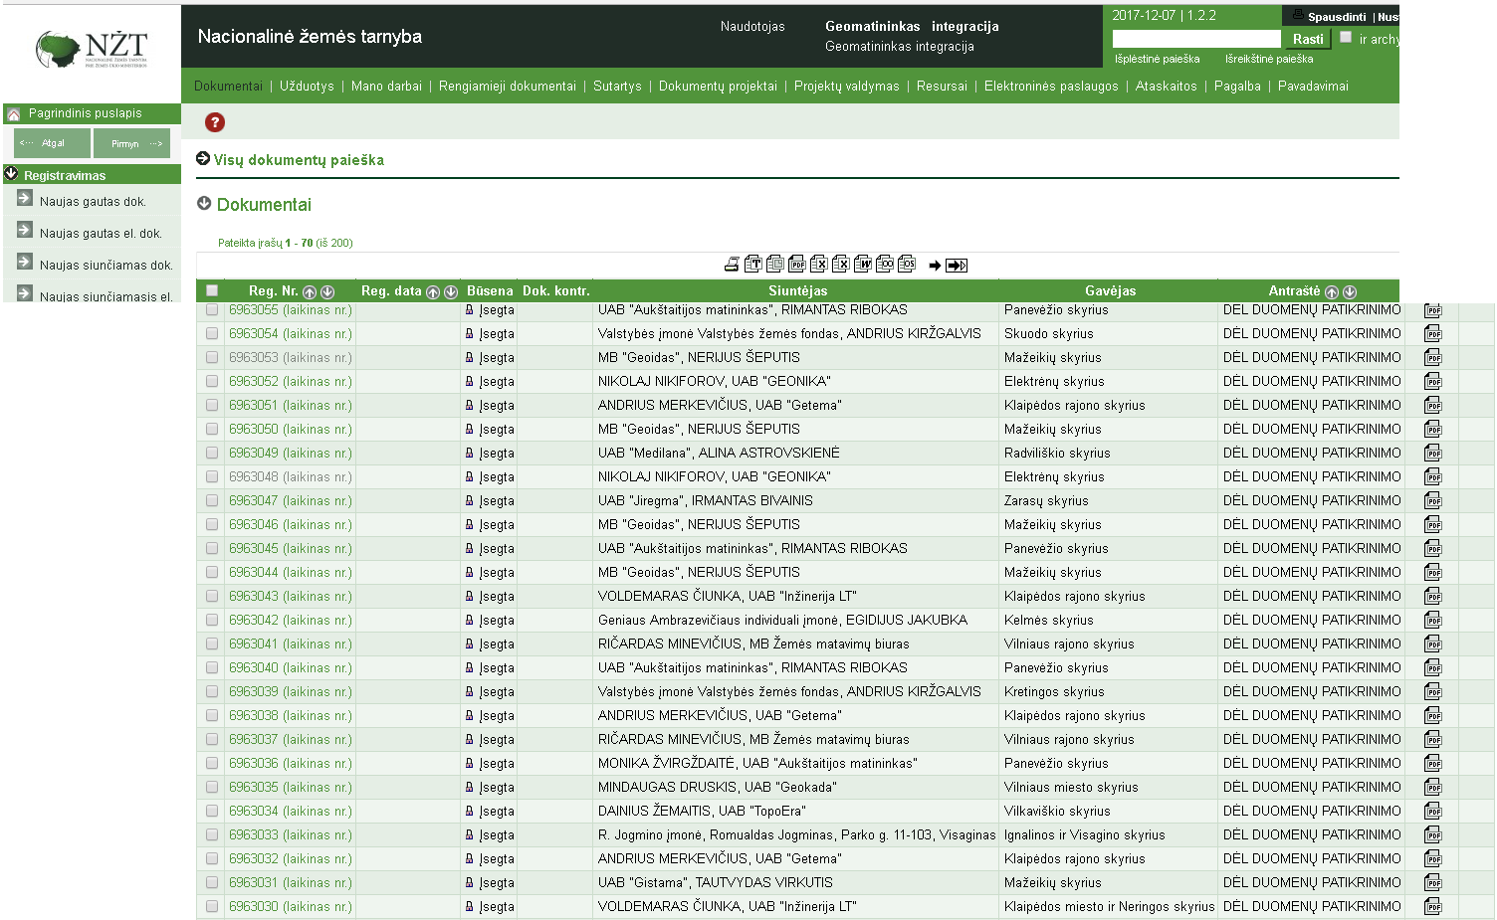1497x920 pixels.
Task: Open the Ataskaitos menu
Action: [x=1166, y=87]
